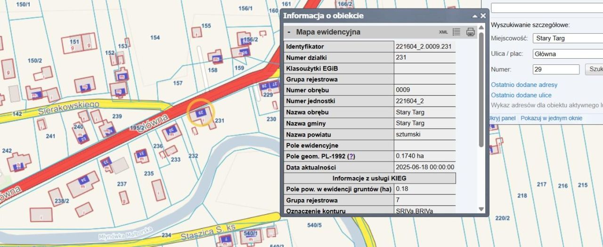The image size is (603, 247).
Task: Click the identifier value 221604_2.0009.231
Action: click(x=424, y=46)
